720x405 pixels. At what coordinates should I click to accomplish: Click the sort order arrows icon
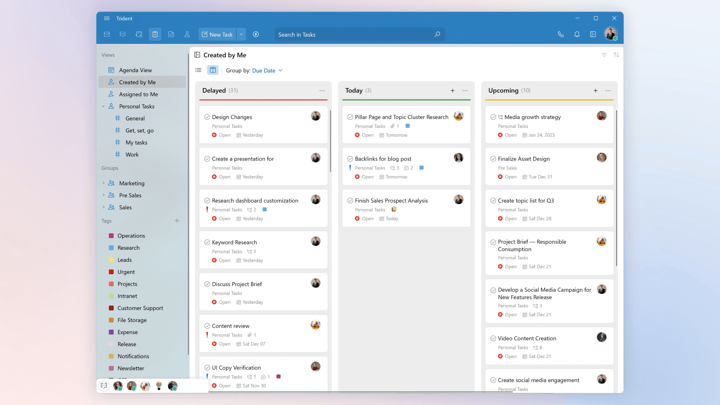coord(616,55)
